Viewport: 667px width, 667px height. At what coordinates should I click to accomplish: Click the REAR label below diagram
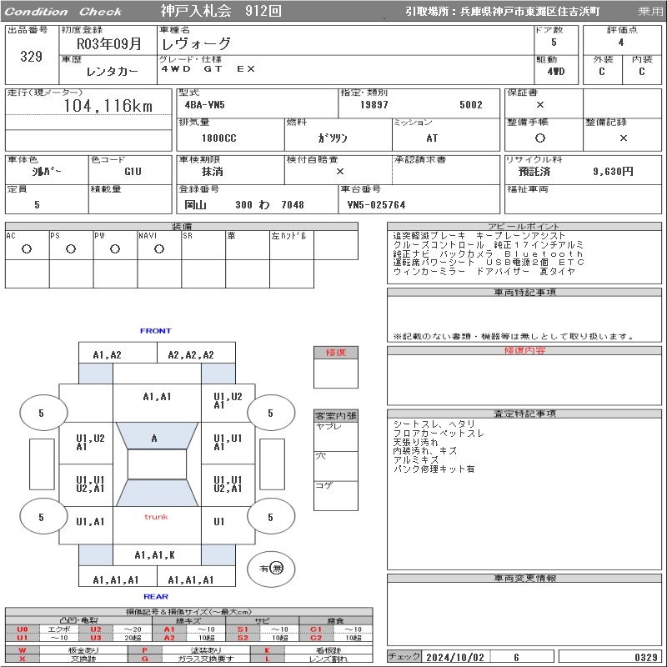156,596
